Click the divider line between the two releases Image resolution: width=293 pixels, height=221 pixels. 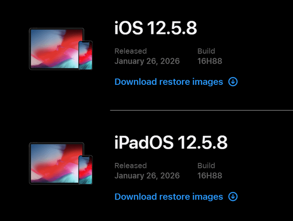201,110
